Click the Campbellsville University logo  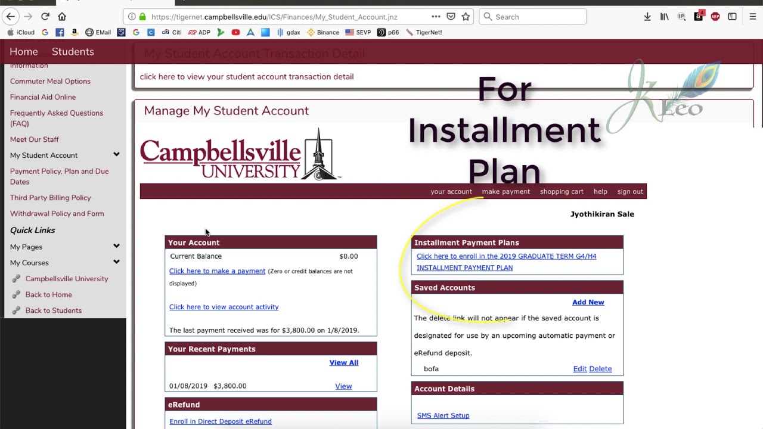[240, 154]
